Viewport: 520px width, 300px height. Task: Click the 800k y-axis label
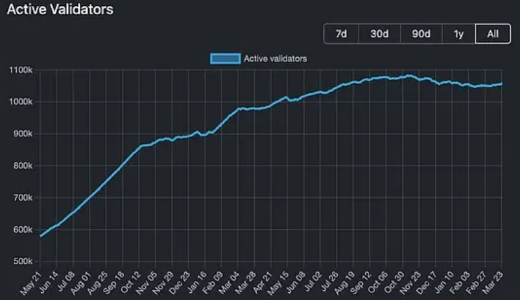point(22,166)
